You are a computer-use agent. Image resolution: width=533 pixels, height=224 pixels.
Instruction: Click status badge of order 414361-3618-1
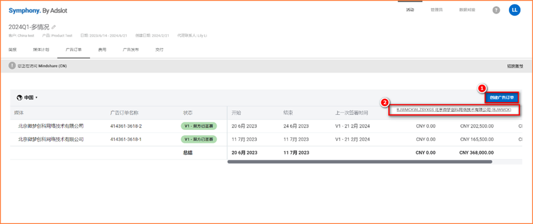[199, 139]
